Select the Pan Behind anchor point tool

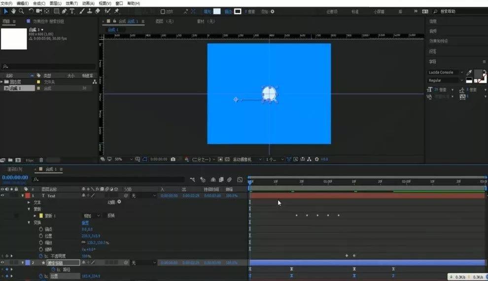click(x=47, y=11)
